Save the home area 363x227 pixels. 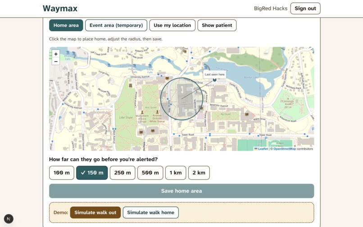coord(181,191)
